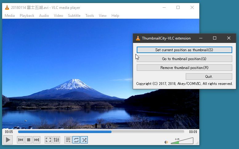
Task: Maximize the VLC media player window
Action: coord(178,7)
